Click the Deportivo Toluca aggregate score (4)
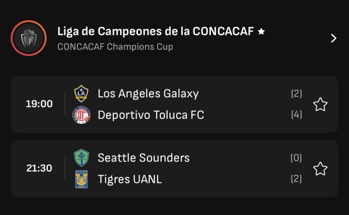The image size is (349, 215). (296, 115)
